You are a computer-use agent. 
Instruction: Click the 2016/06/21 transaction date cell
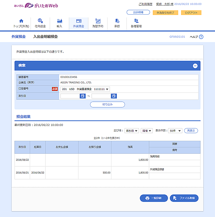point(22,173)
